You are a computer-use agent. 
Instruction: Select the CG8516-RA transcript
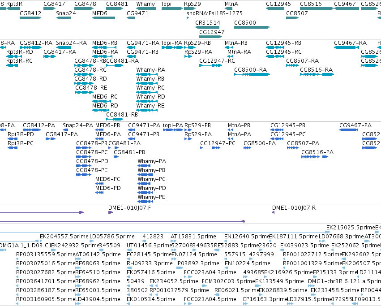pyautogui.click(x=317, y=74)
